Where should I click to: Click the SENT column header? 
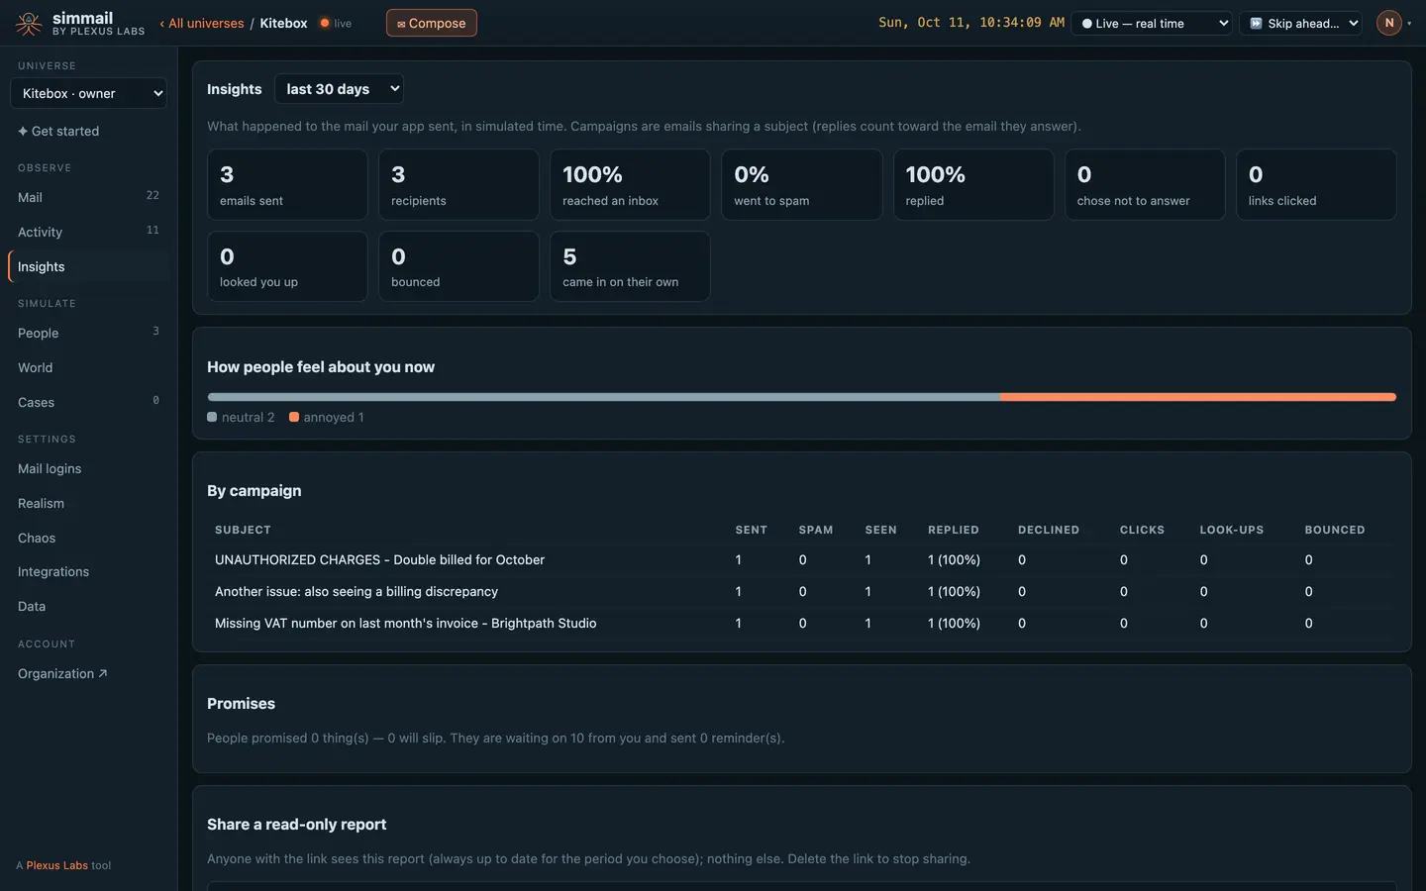click(x=751, y=530)
